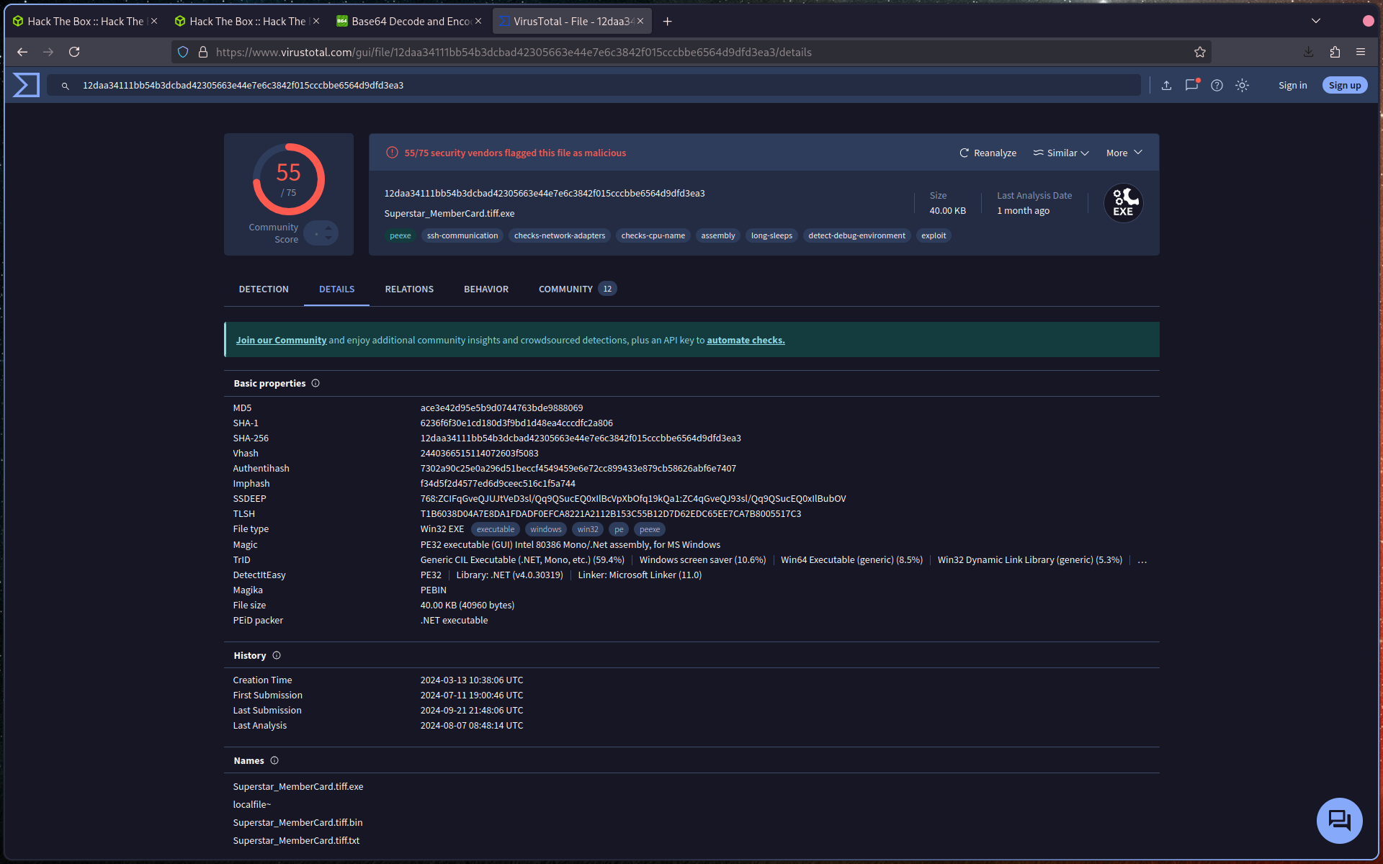The width and height of the screenshot is (1383, 864).
Task: Click the Superstar_MemberCard.tiff.bin name
Action: pos(297,822)
